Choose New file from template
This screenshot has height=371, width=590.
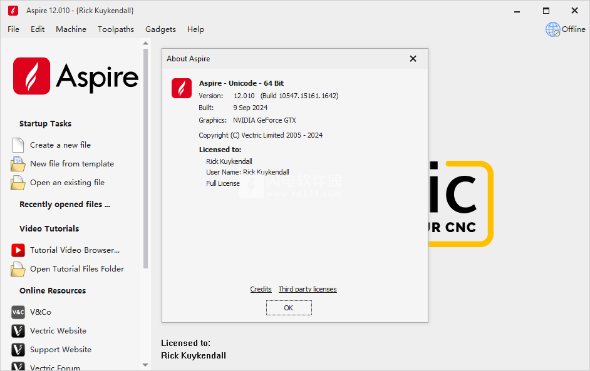[x=72, y=164]
